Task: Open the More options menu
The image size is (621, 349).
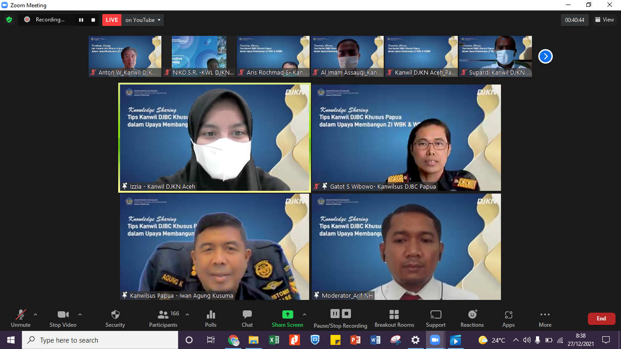Action: [x=545, y=318]
